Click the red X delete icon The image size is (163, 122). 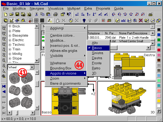141,20
